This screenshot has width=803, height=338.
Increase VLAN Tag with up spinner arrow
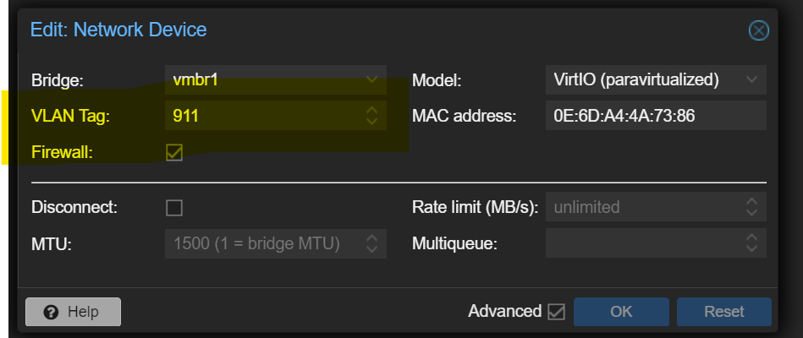(x=371, y=110)
